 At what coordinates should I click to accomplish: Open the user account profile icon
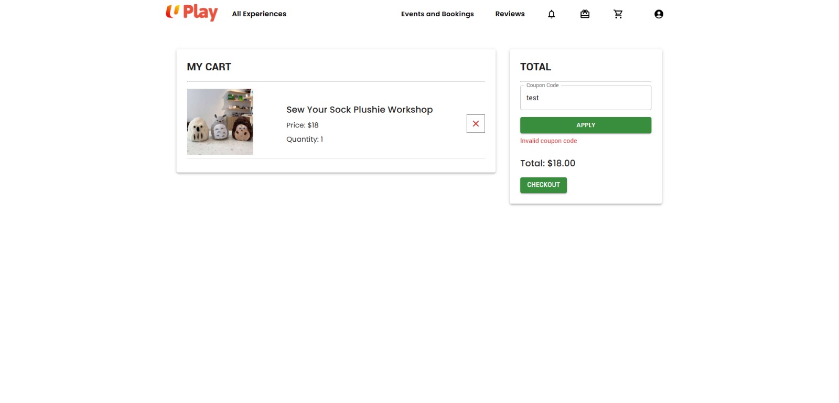(x=659, y=14)
